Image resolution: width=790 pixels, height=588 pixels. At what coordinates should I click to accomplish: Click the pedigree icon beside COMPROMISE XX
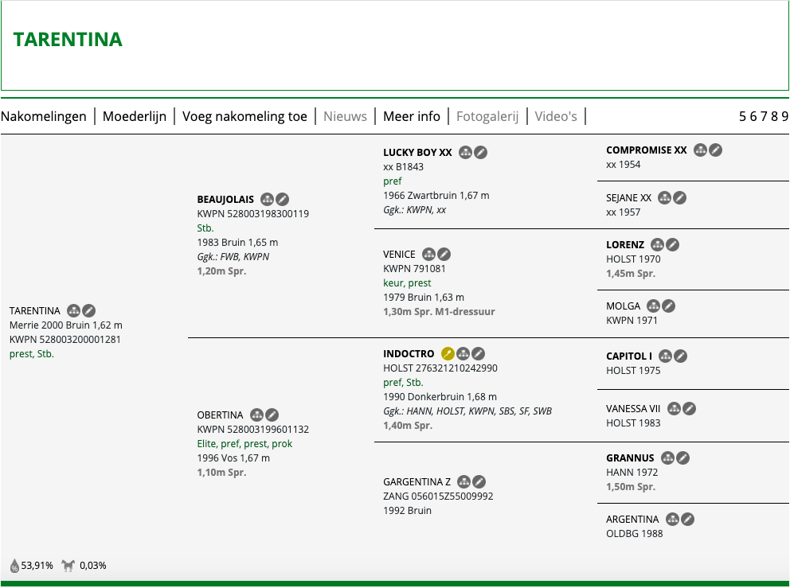pyautogui.click(x=700, y=150)
